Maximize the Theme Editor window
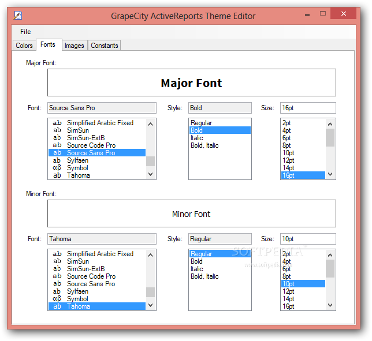 tap(323, 14)
